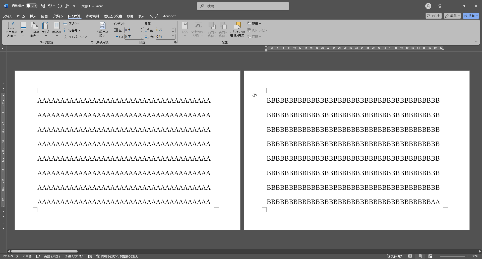Click the 共有 share button
This screenshot has height=259, width=482.
471,16
